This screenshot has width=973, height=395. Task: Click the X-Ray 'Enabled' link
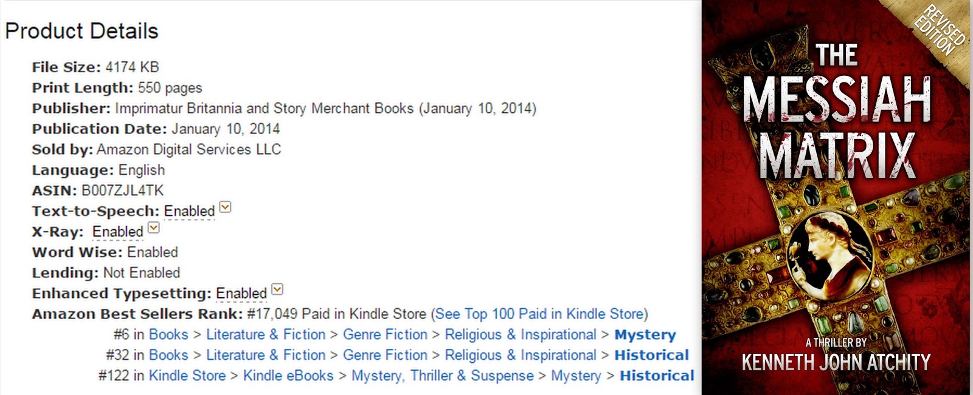click(x=117, y=232)
